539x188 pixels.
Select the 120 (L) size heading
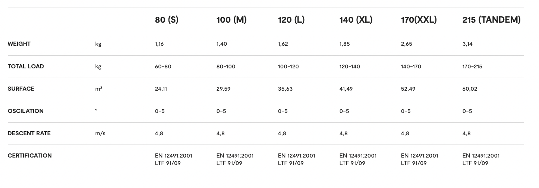pos(291,20)
